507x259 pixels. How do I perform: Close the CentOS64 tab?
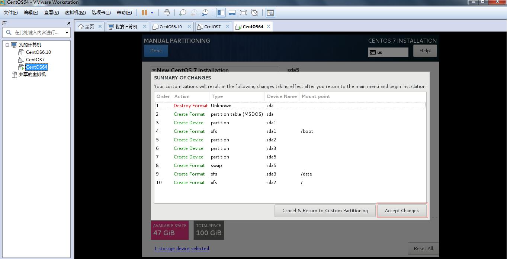[x=269, y=27]
